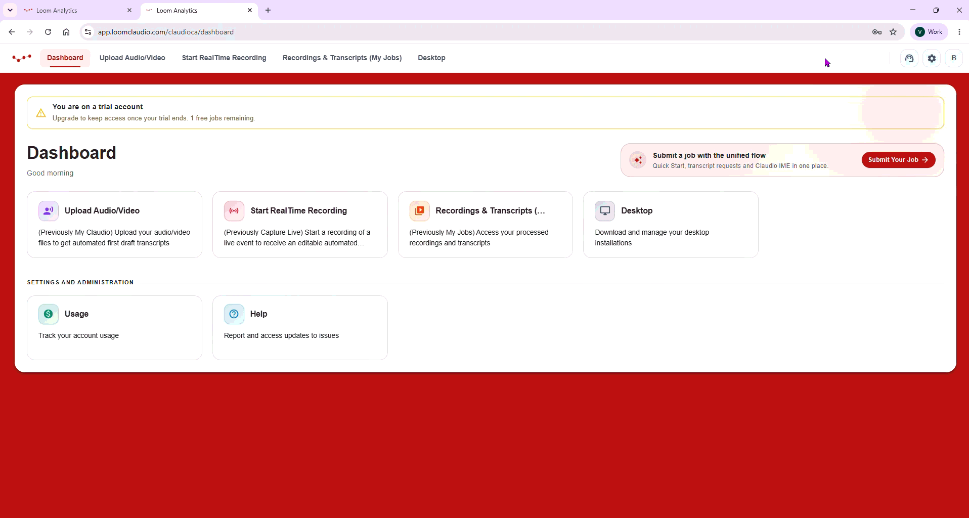Viewport: 969px width, 518px height.
Task: Open the Recordings & Transcripts card title
Action: coord(491,211)
